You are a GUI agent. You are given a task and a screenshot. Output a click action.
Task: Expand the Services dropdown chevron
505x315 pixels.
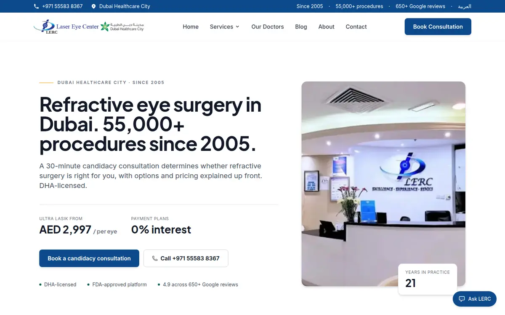[237, 26]
